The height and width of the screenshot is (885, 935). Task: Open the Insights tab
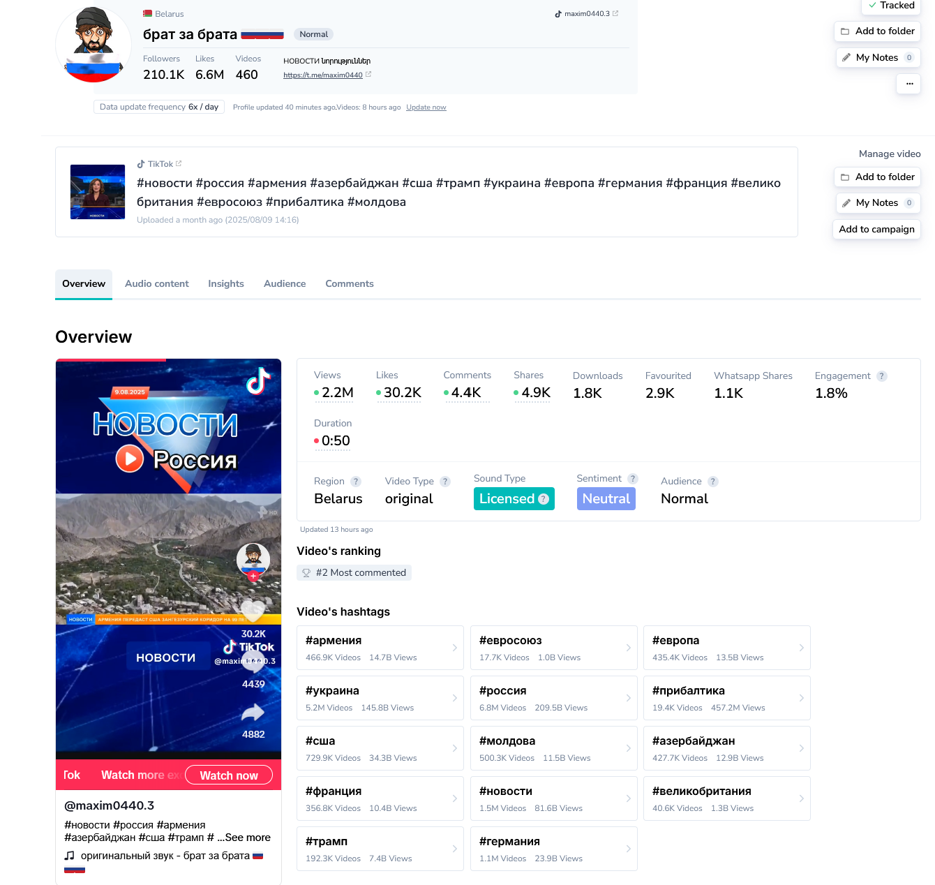[226, 284]
